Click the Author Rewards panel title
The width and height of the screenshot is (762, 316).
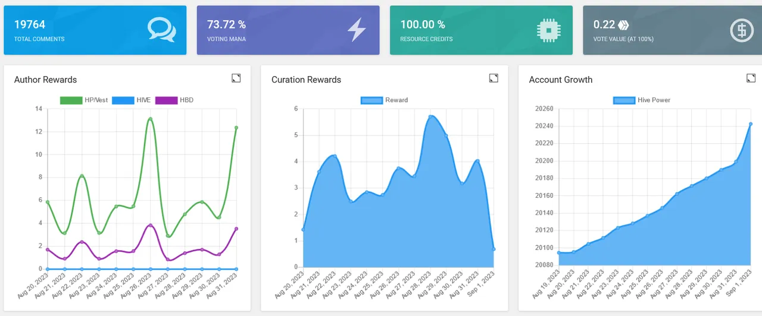[x=45, y=80]
